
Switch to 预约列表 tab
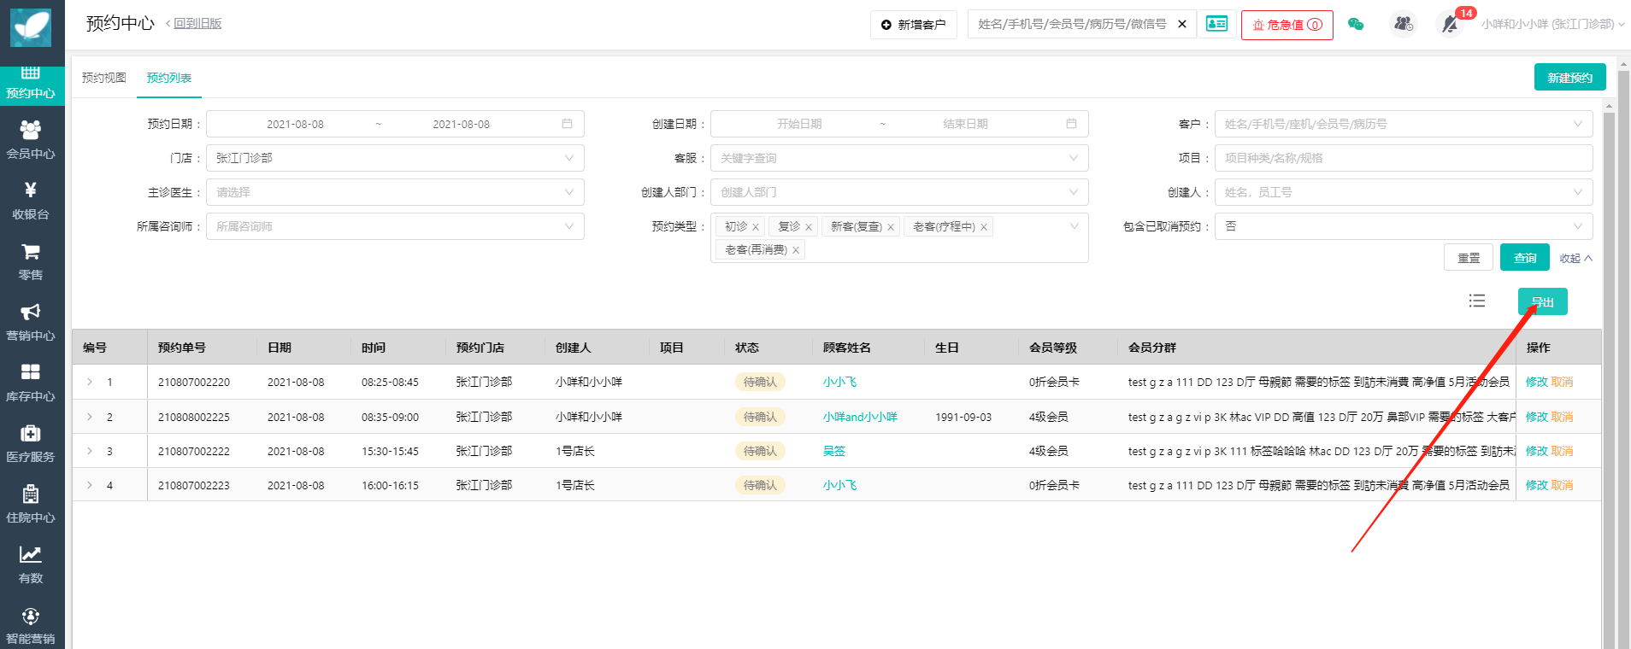[x=168, y=78]
